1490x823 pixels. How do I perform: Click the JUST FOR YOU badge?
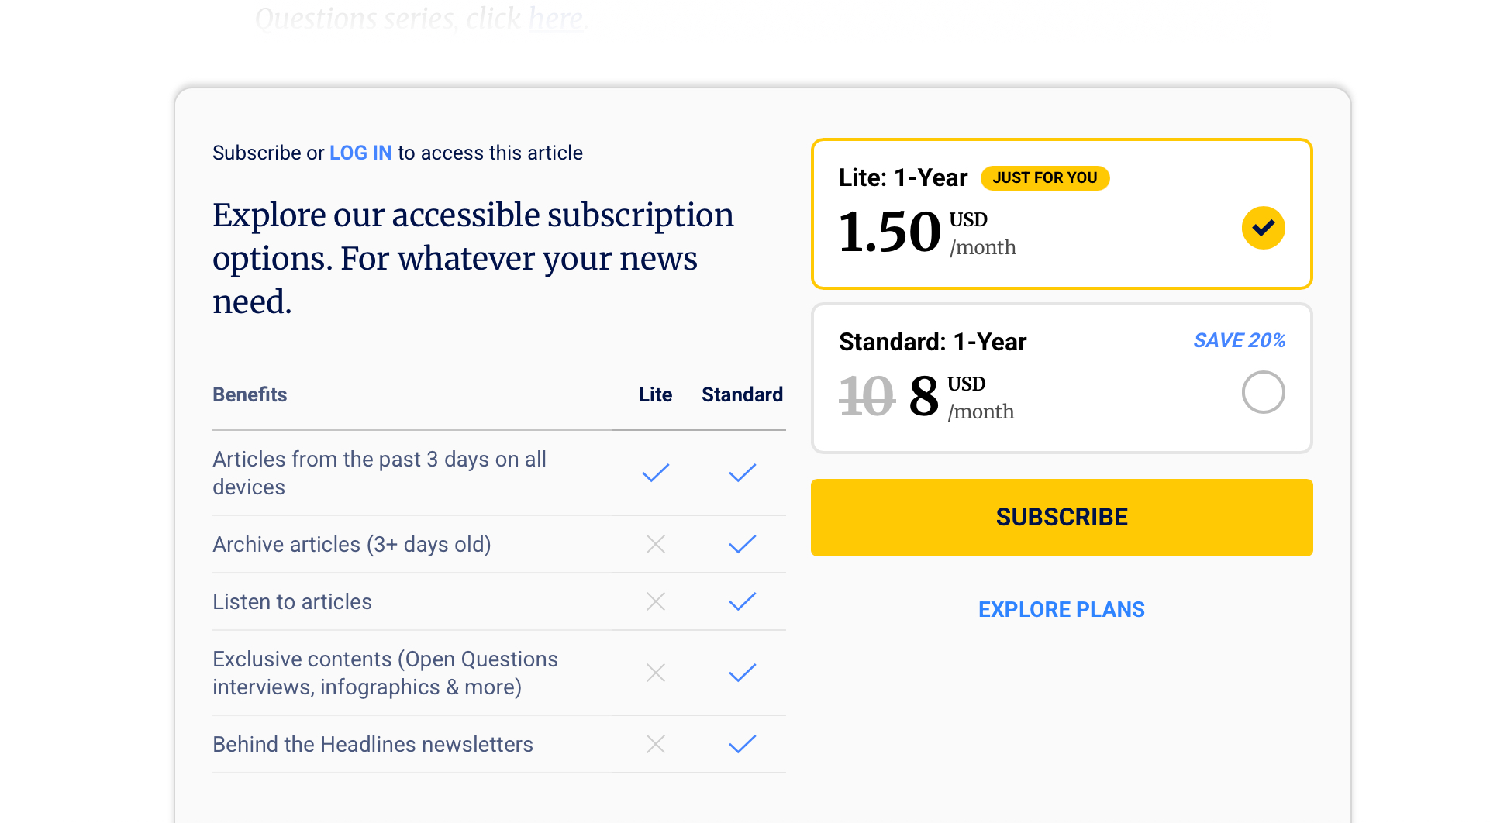(1045, 178)
